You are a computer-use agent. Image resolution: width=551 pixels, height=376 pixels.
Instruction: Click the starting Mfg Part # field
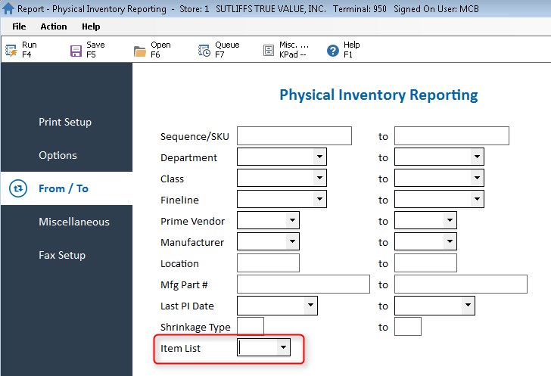pyautogui.click(x=303, y=284)
